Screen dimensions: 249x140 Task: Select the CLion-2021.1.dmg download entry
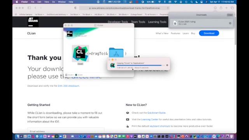202,23
